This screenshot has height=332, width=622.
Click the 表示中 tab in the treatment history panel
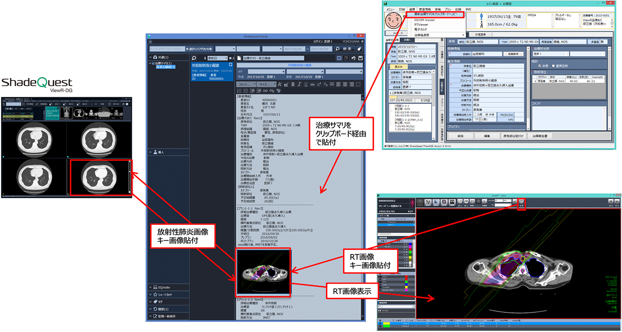tap(399, 67)
